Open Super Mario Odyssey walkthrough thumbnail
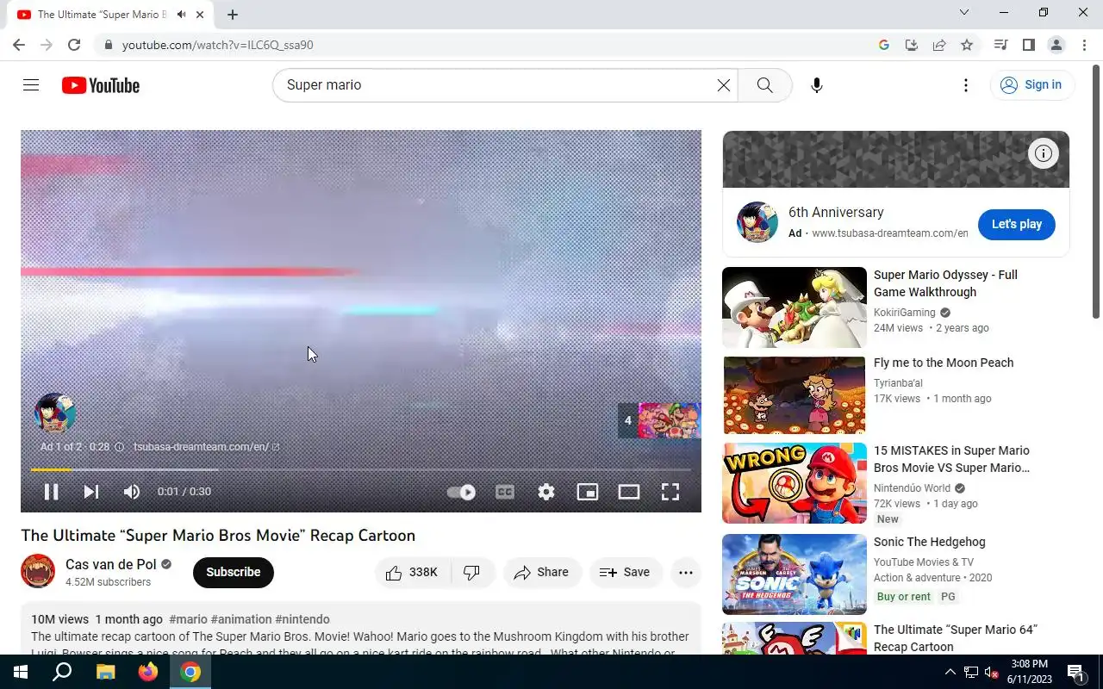Image resolution: width=1103 pixels, height=689 pixels. tap(795, 307)
